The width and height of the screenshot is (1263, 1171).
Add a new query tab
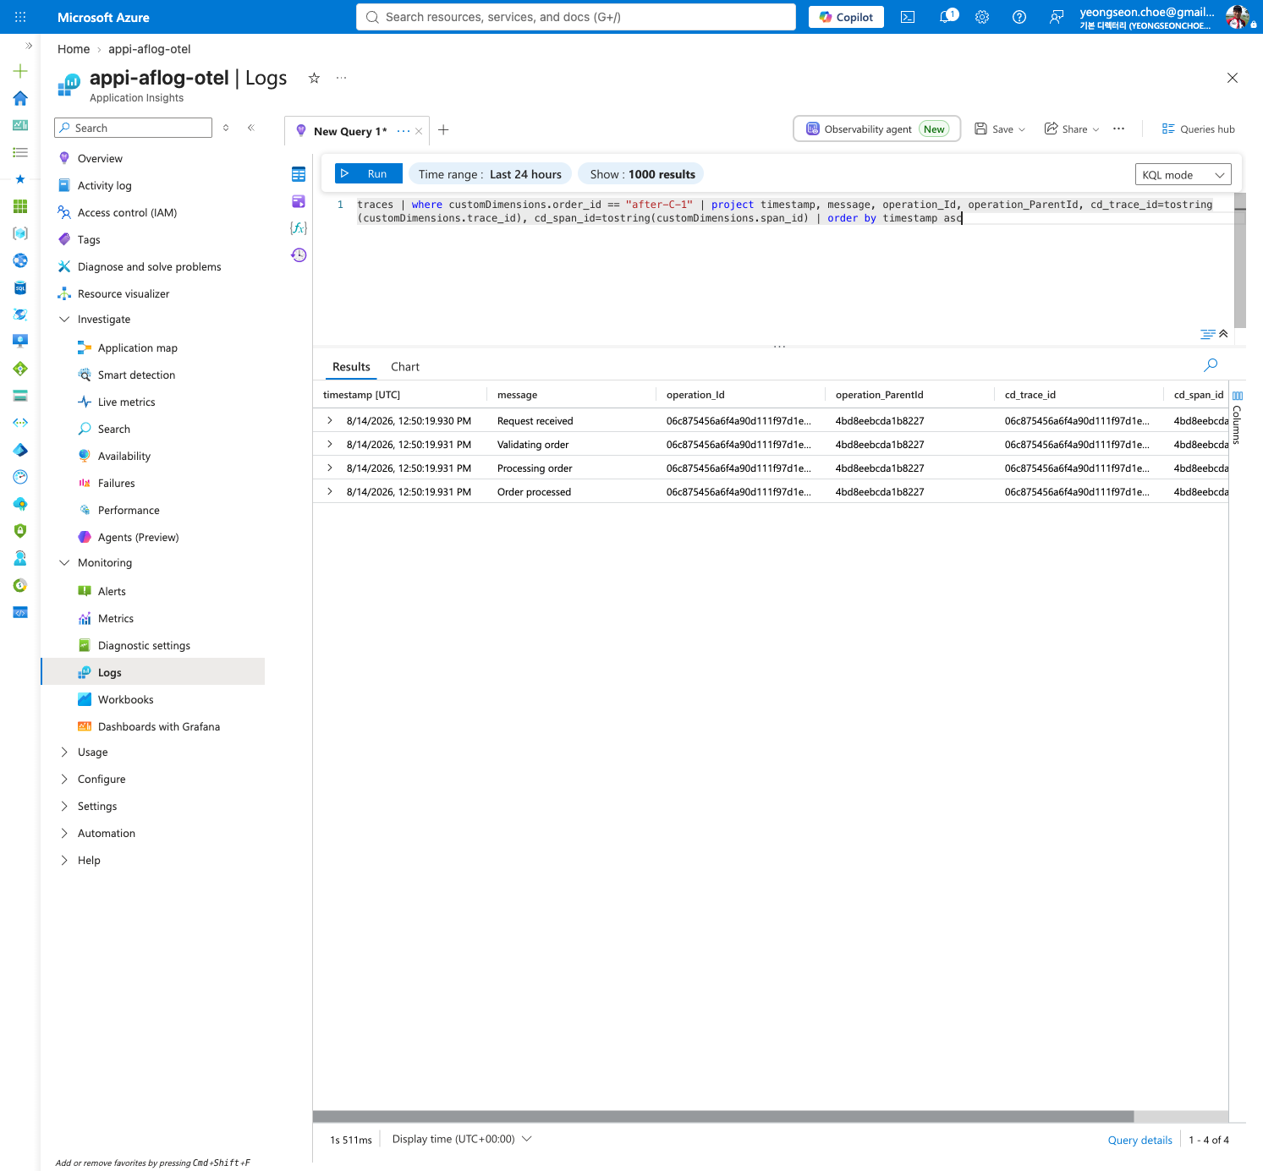pyautogui.click(x=443, y=130)
